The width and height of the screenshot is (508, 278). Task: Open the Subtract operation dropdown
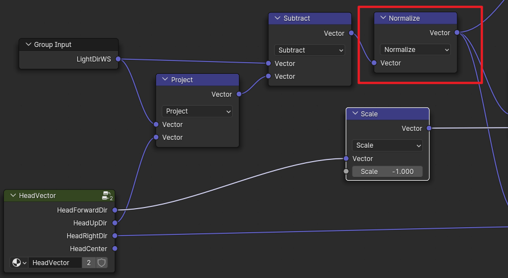coord(309,50)
